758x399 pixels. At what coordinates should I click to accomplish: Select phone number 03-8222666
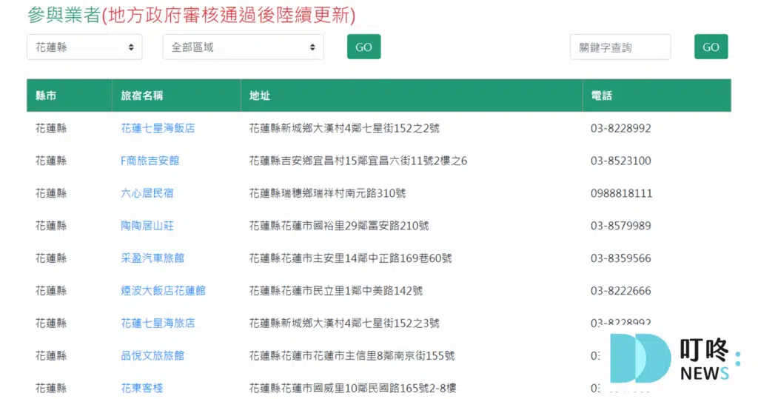point(621,290)
